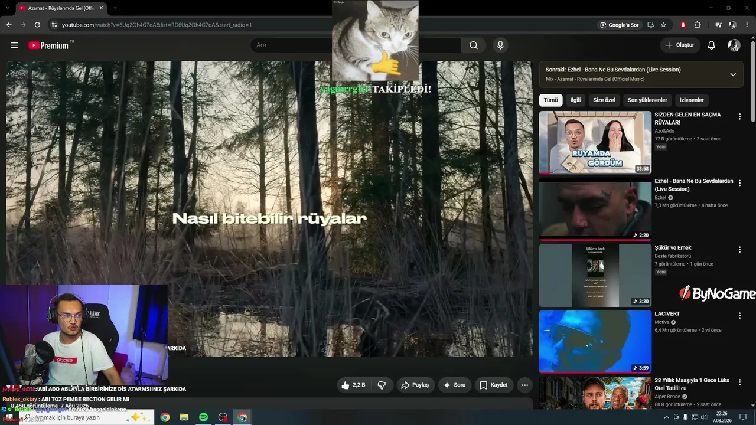Screen dimensions: 756x425
Task: Open the Chrome profile avatar in toolbar
Action: (732, 25)
